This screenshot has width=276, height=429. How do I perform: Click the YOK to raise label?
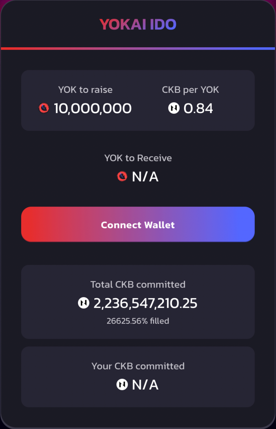point(85,90)
